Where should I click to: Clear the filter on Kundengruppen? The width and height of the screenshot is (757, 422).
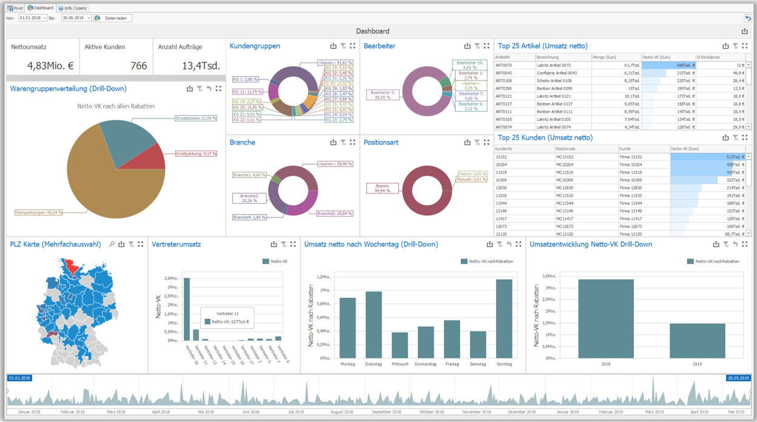[343, 46]
